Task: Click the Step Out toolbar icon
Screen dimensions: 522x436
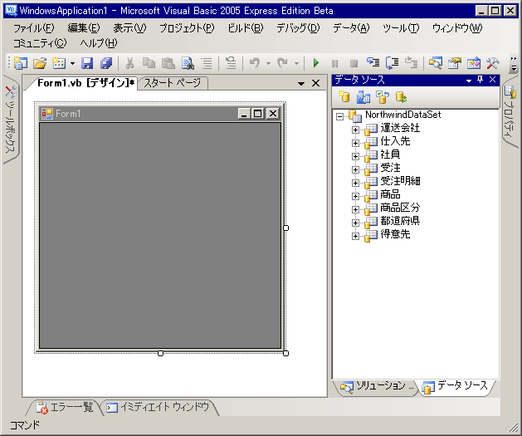Action: [x=411, y=62]
